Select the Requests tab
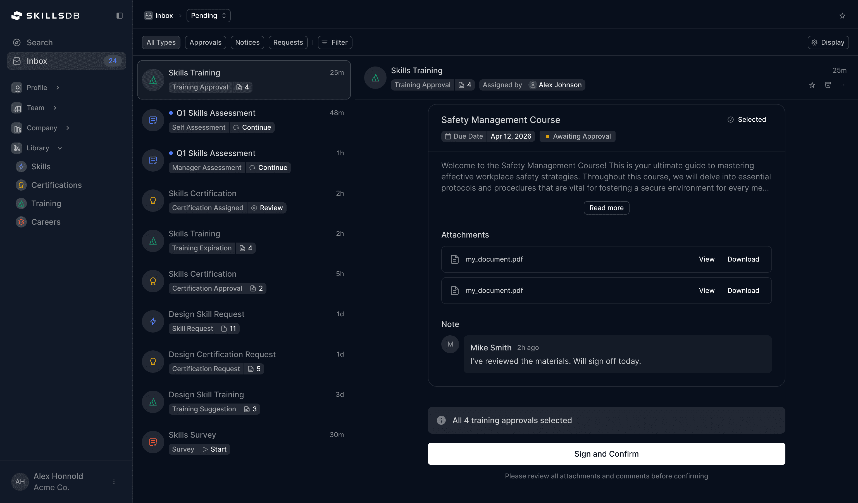858x503 pixels. point(288,42)
